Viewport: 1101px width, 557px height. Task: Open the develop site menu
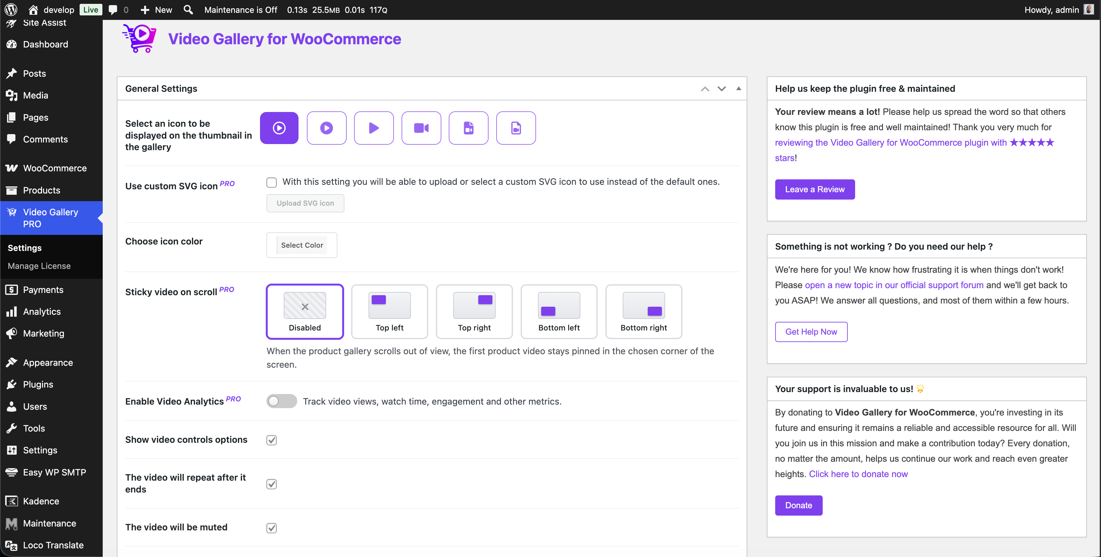click(x=51, y=9)
